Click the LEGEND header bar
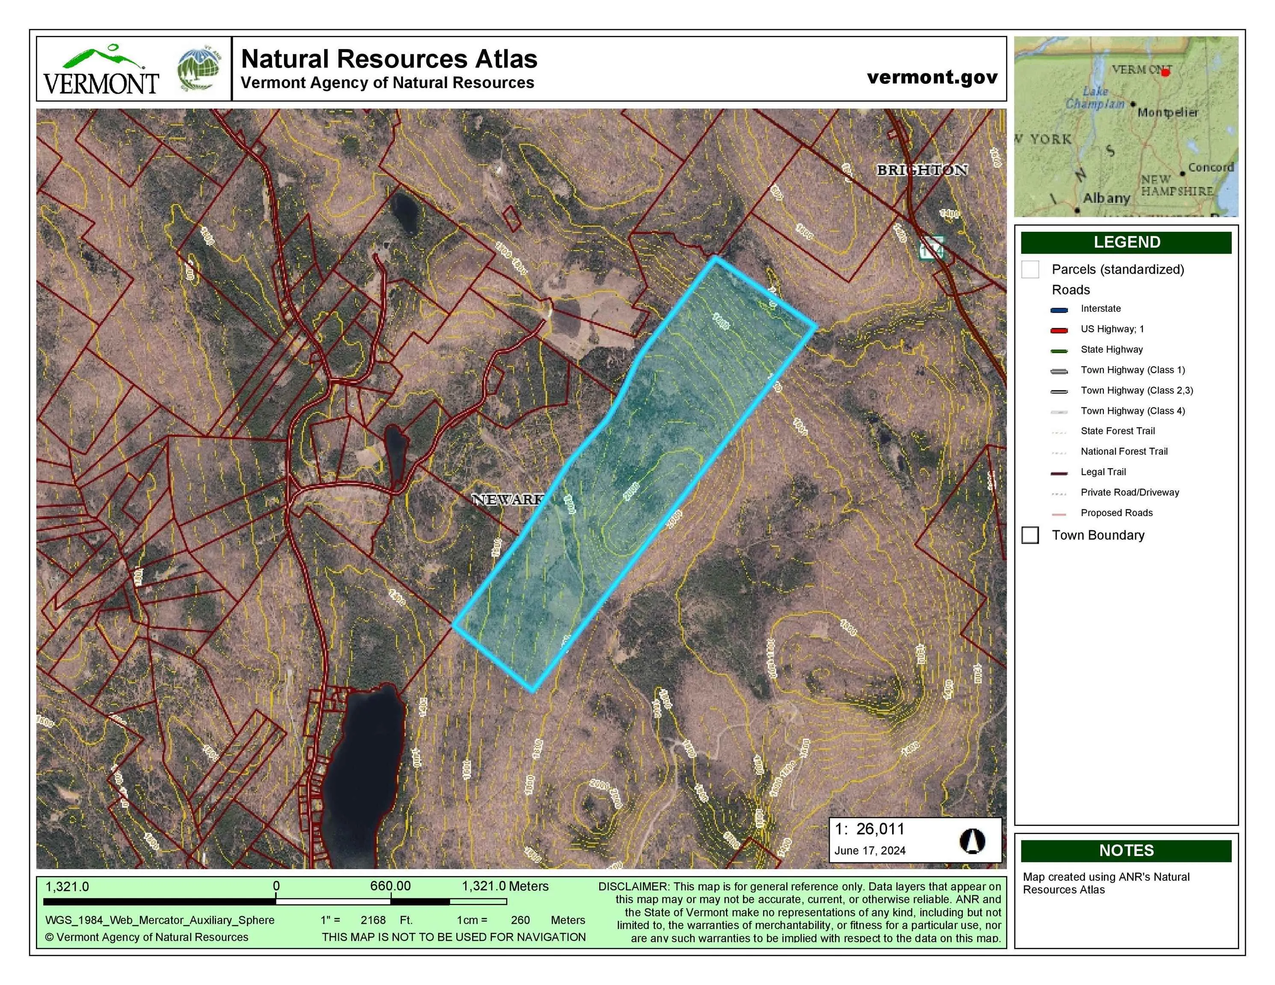This screenshot has height=985, width=1275. pos(1126,242)
